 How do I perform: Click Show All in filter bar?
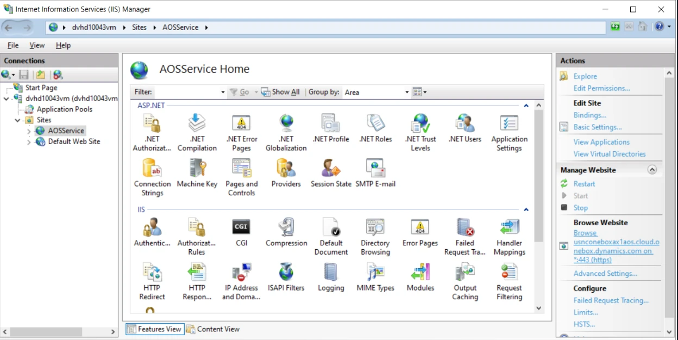point(280,92)
